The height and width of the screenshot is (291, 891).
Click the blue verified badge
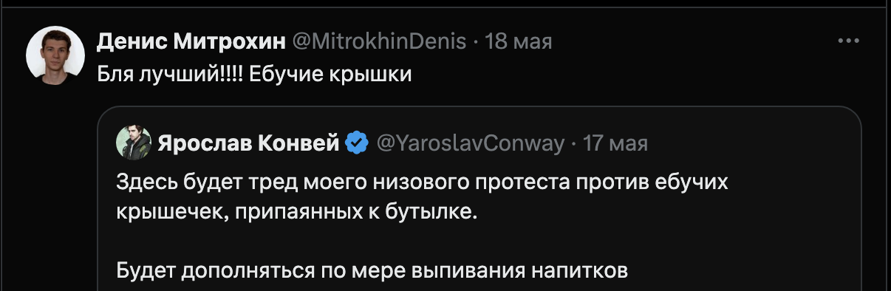[358, 143]
